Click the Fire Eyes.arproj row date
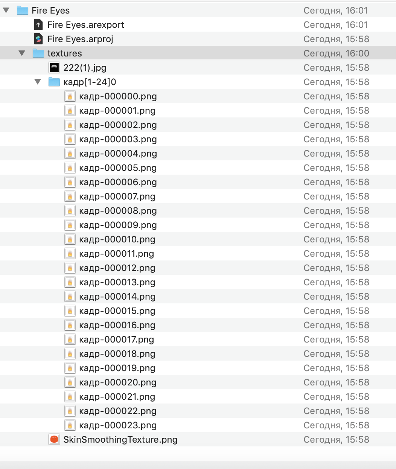This screenshot has height=469, width=396. (x=336, y=39)
